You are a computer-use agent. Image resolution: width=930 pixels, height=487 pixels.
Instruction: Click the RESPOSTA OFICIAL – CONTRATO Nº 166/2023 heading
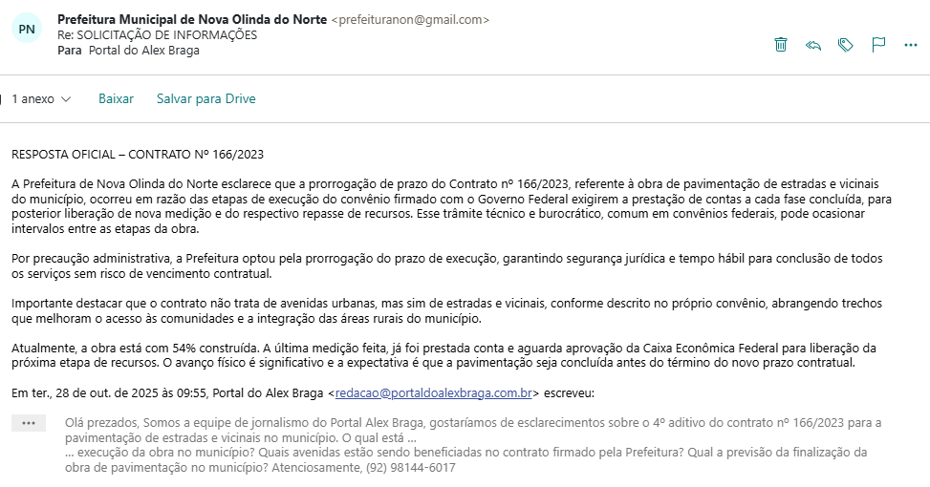(x=138, y=155)
